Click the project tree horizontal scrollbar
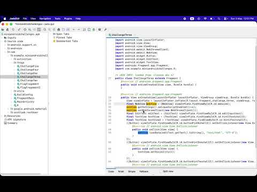Viewport: 257px width, 192px height. point(21,174)
